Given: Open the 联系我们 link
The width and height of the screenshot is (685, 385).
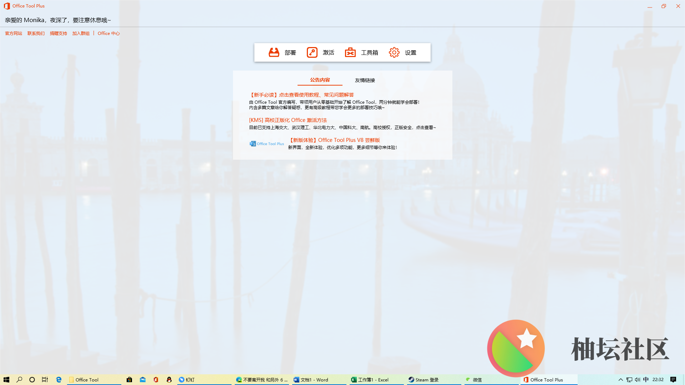Looking at the screenshot, I should (x=36, y=34).
